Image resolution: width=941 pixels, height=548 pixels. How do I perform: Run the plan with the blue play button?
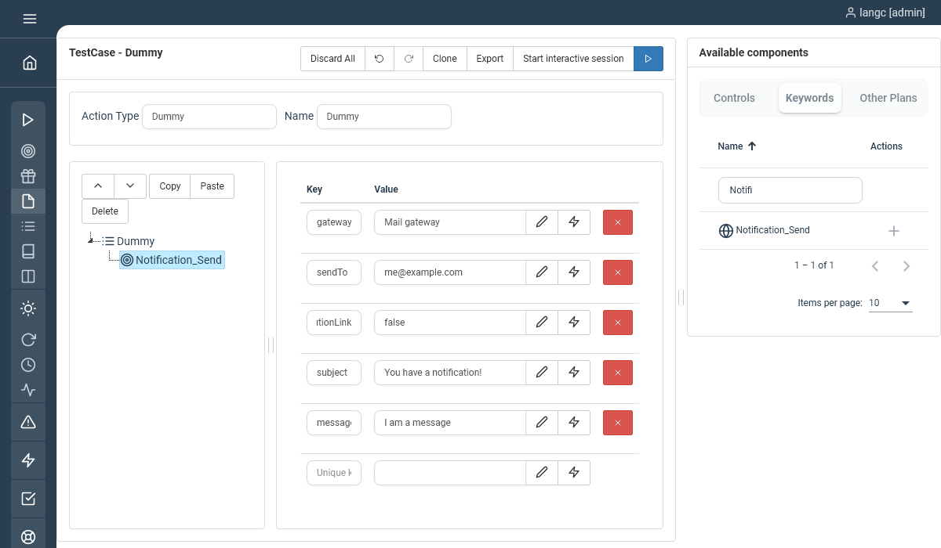(649, 58)
